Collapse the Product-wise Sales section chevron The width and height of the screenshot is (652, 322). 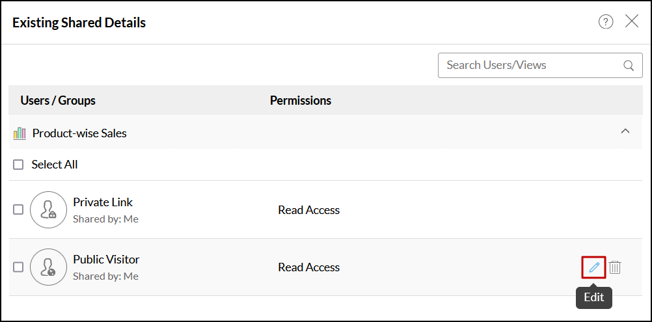tap(625, 131)
